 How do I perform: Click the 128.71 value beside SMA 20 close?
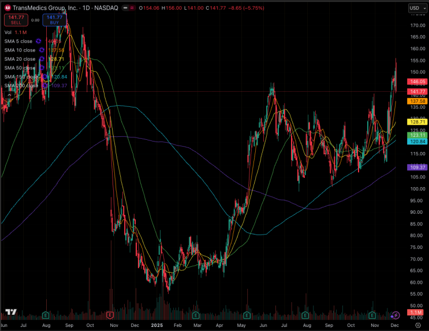coord(56,59)
